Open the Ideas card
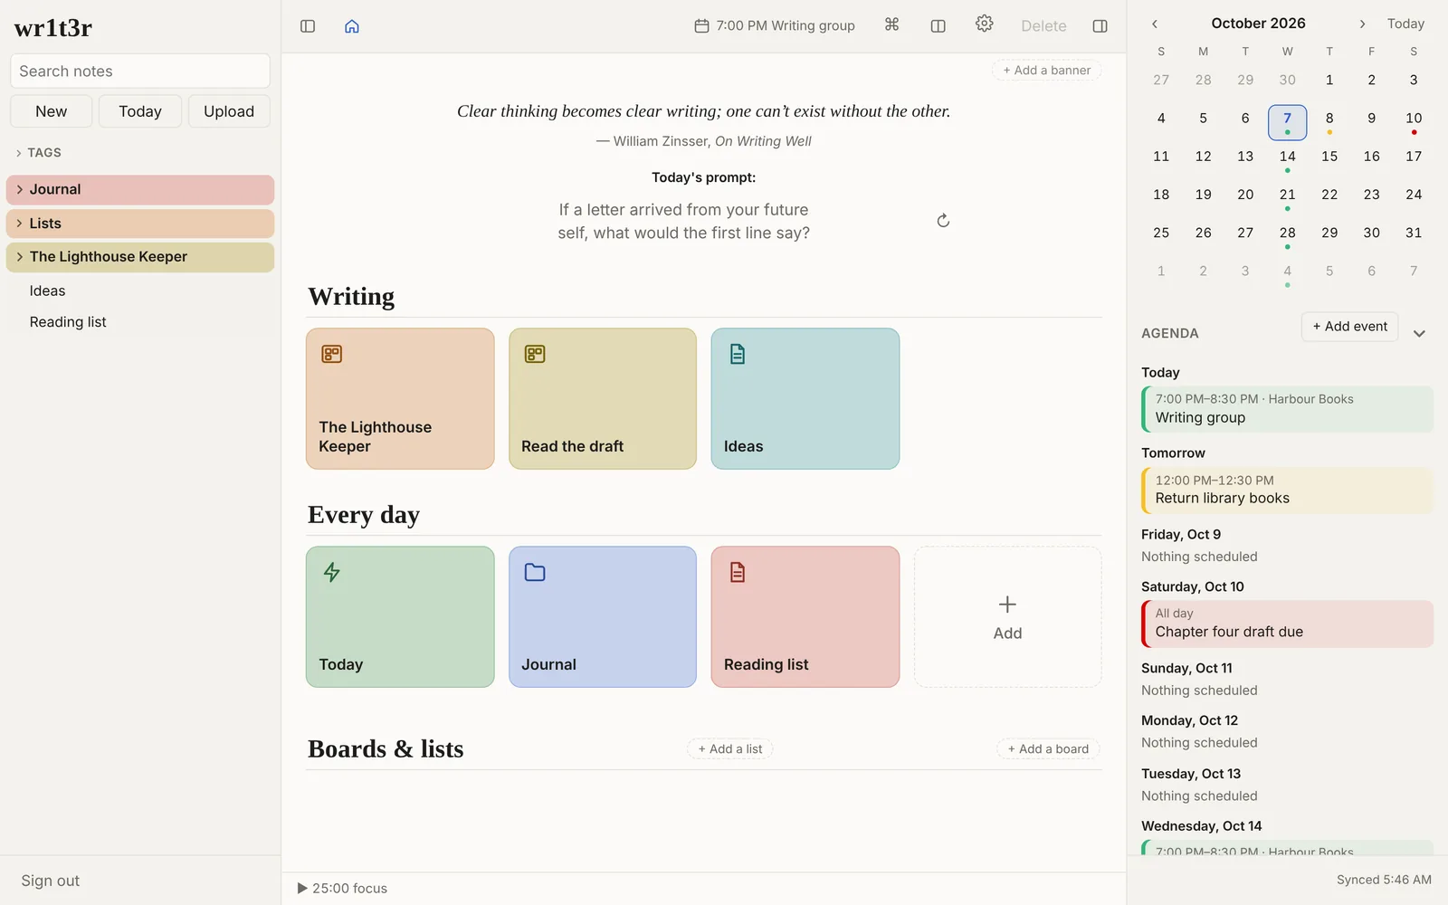Screen dimensions: 1448x905 tap(805, 399)
